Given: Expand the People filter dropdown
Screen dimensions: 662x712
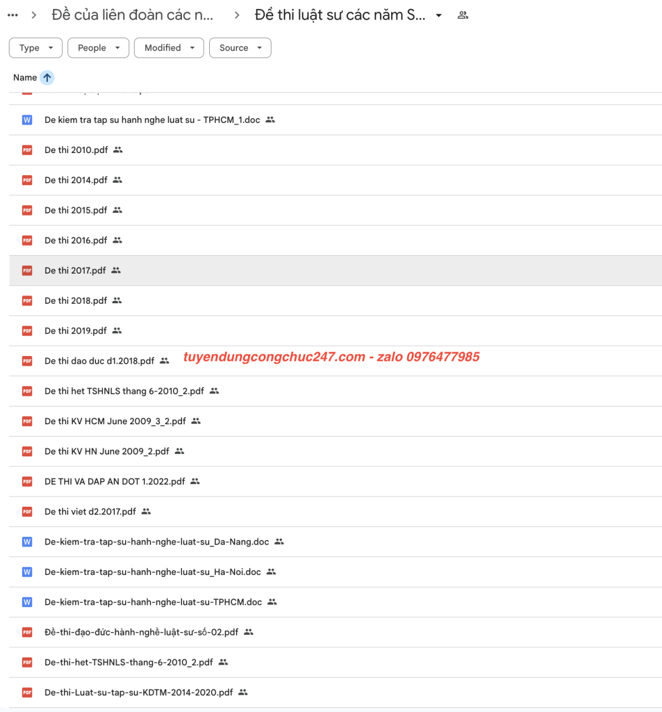Looking at the screenshot, I should [x=98, y=48].
